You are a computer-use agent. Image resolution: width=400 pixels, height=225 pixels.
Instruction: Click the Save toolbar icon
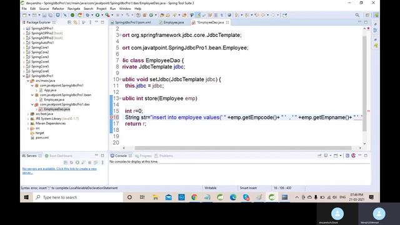pos(44,15)
